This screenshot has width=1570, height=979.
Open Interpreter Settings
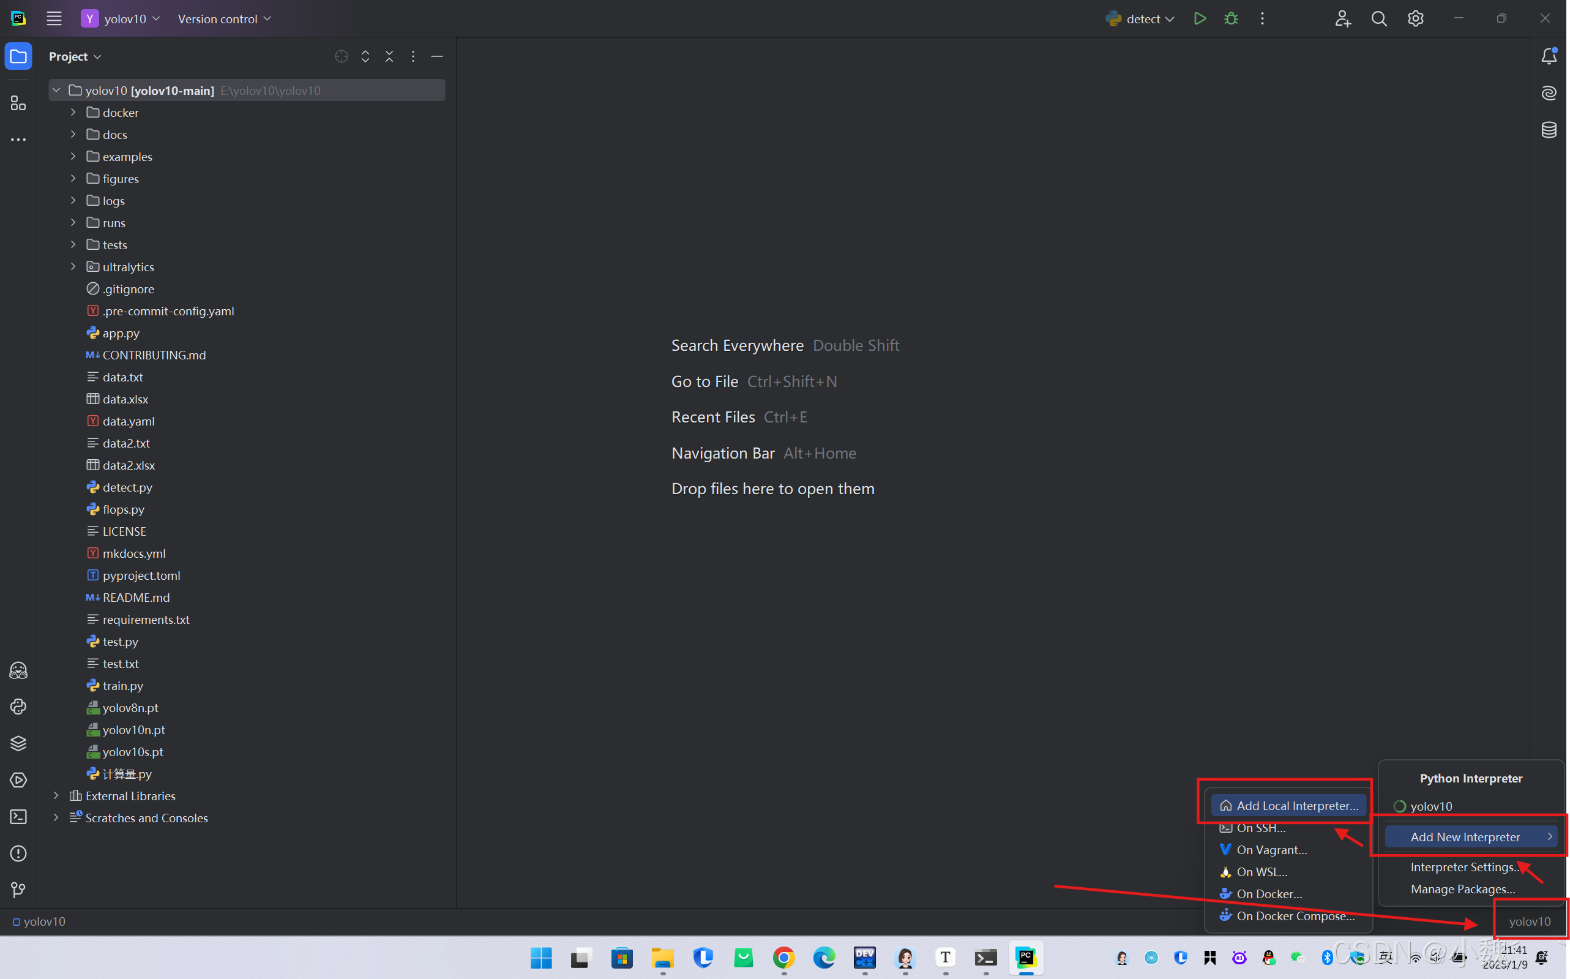pos(1464,867)
